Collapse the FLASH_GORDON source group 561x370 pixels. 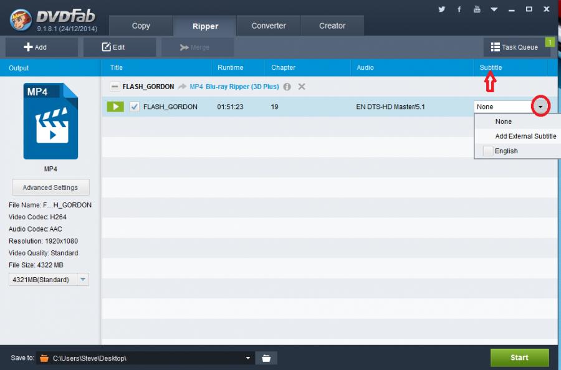pos(115,87)
